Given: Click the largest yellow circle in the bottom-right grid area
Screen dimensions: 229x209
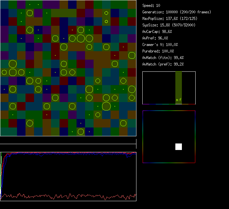Looking at the screenshot, I should pyautogui.click(x=106, y=106).
